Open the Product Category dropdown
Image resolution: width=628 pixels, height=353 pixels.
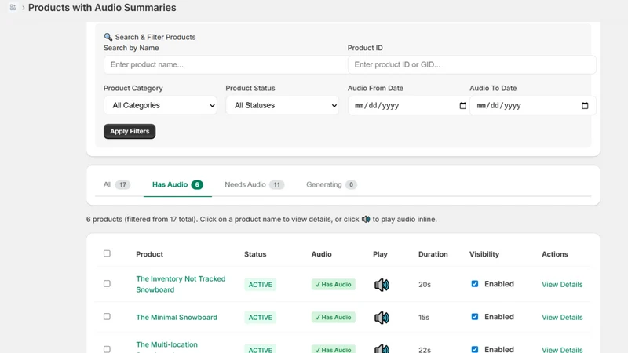[x=160, y=105]
